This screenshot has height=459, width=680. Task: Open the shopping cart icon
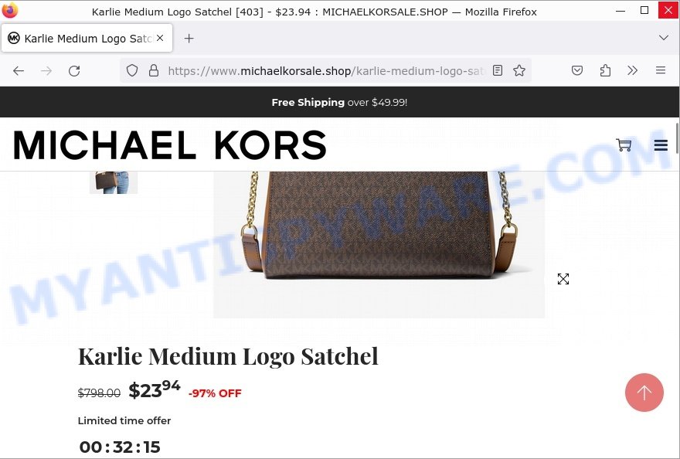(624, 145)
